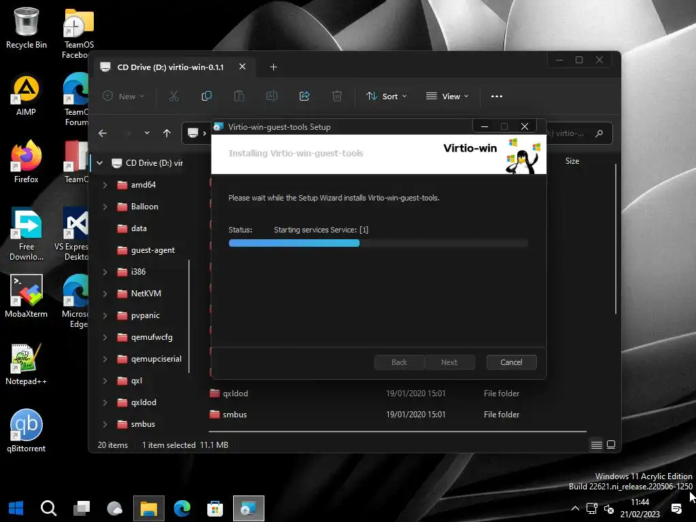
Task: Launch MobaXterm from the desktop
Action: tap(27, 296)
